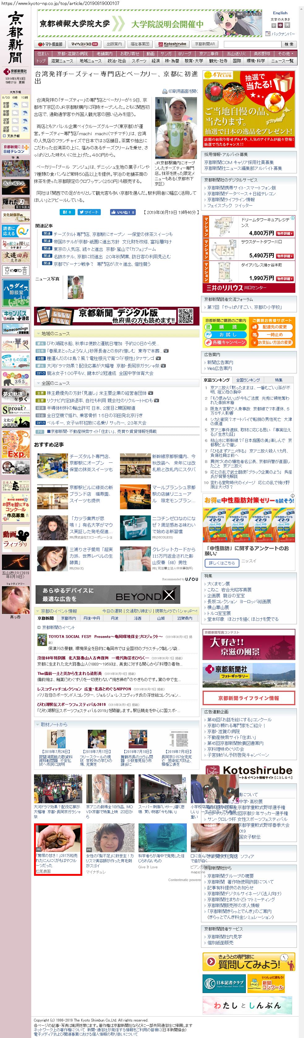The image size is (304, 1038).
Task: Open the 京アニ事件 menu item
Action: (x=209, y=54)
